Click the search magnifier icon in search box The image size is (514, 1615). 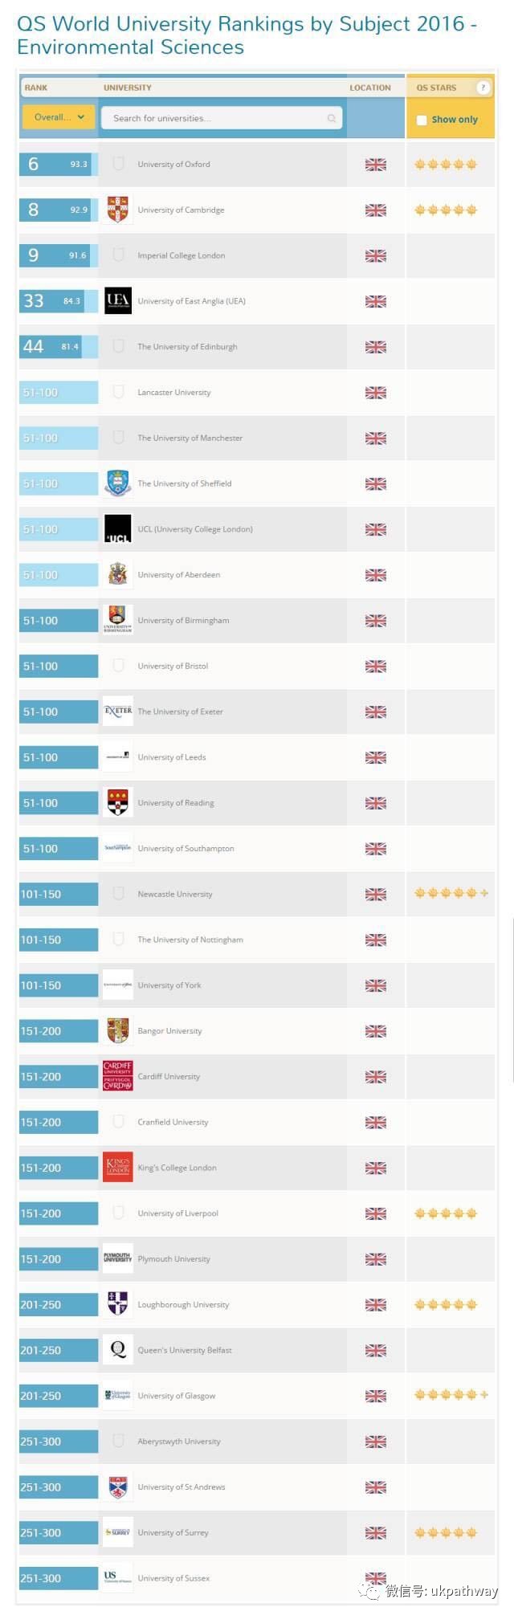point(332,118)
